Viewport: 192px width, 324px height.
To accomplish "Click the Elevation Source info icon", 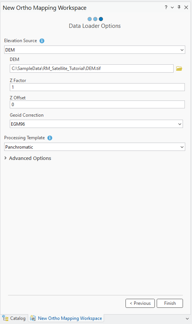I will (42, 41).
